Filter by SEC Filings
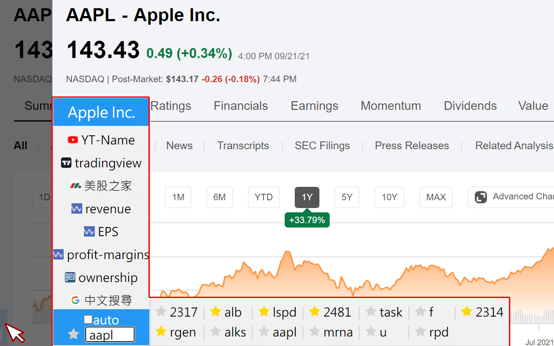This screenshot has width=554, height=346. pos(322,146)
